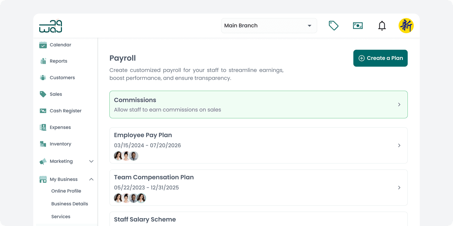
Task: Open the Main Branch dropdown
Action: 269,26
